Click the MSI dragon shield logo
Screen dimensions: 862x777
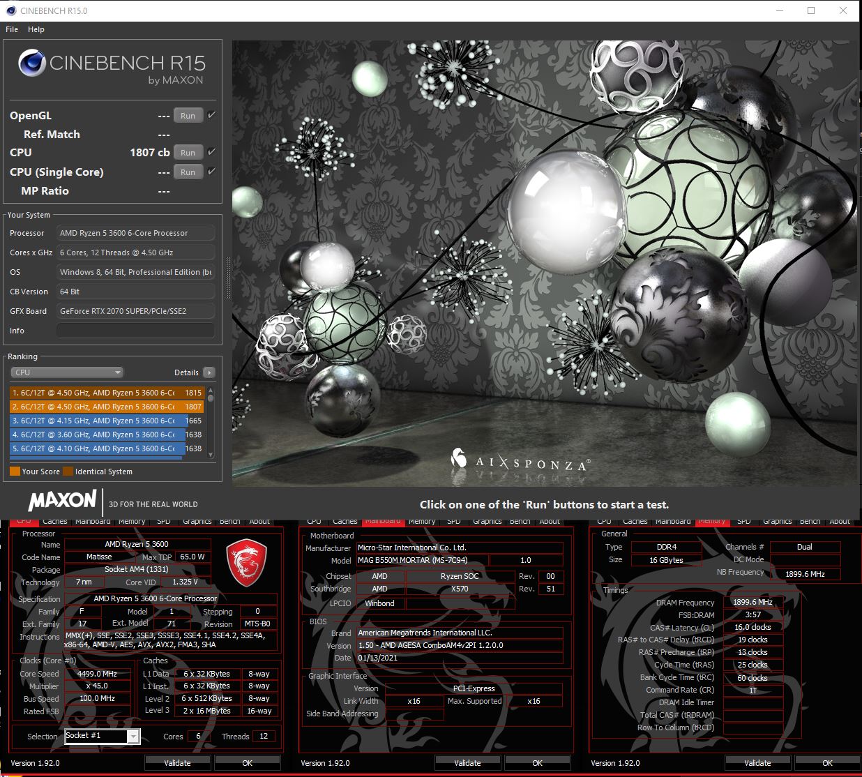(246, 562)
